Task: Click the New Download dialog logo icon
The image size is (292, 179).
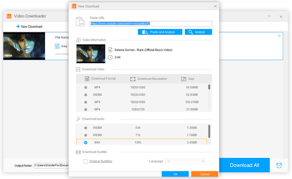Action: 74,6
